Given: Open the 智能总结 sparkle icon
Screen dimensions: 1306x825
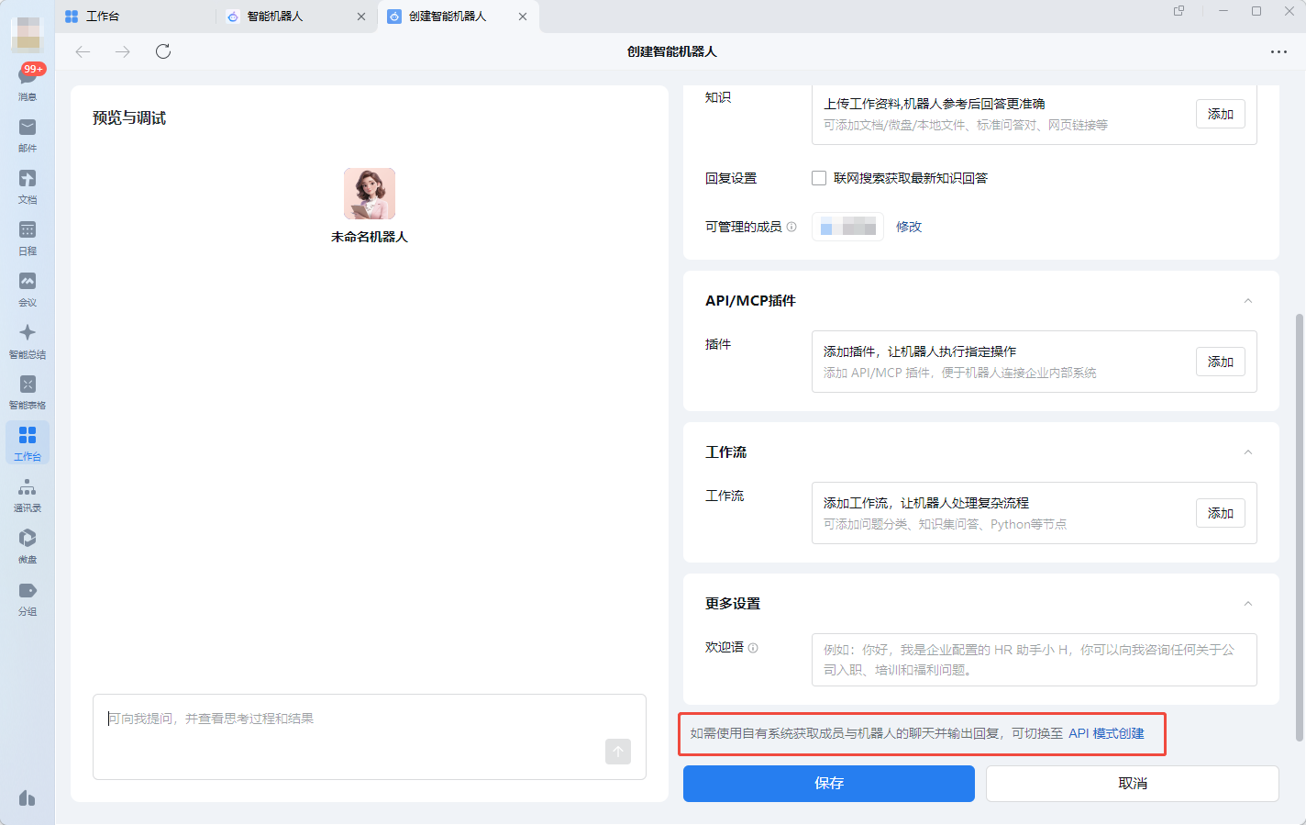Looking at the screenshot, I should pyautogui.click(x=28, y=334).
